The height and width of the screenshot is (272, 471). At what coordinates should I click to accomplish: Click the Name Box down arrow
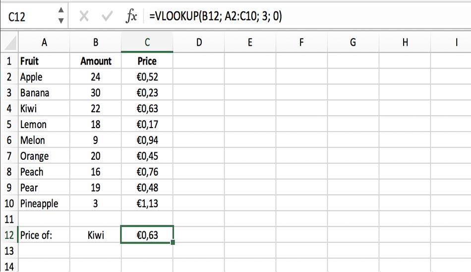point(61,21)
